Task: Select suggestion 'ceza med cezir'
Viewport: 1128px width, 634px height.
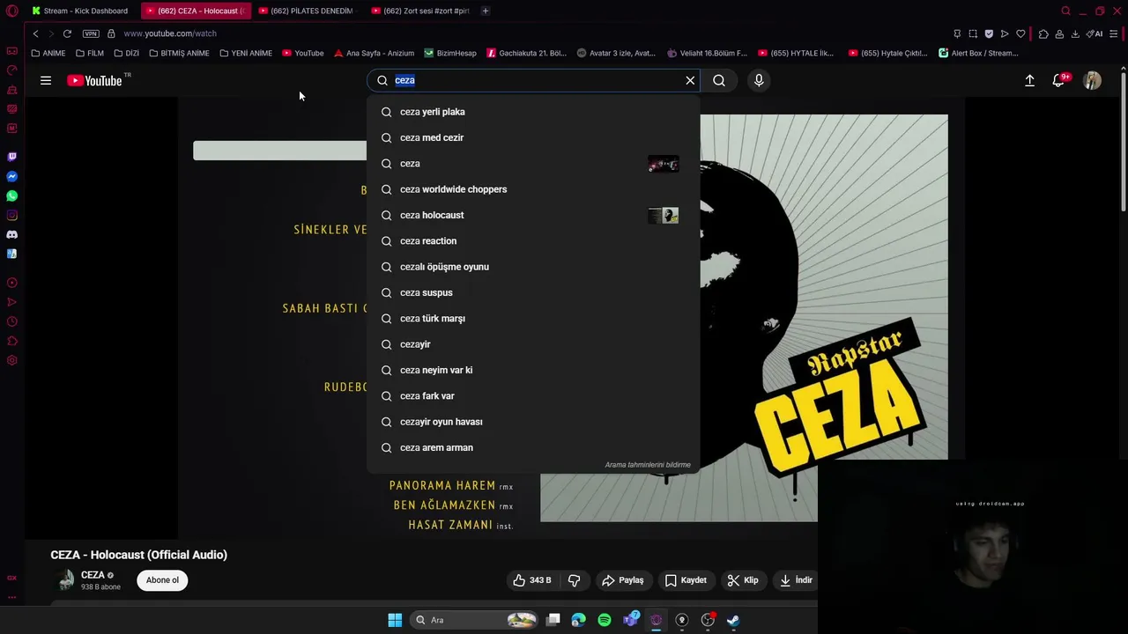Action: pyautogui.click(x=533, y=137)
